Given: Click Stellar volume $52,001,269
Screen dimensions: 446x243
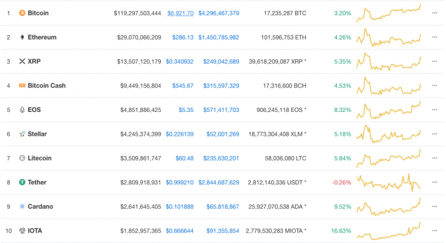Looking at the screenshot, I should tap(223, 134).
